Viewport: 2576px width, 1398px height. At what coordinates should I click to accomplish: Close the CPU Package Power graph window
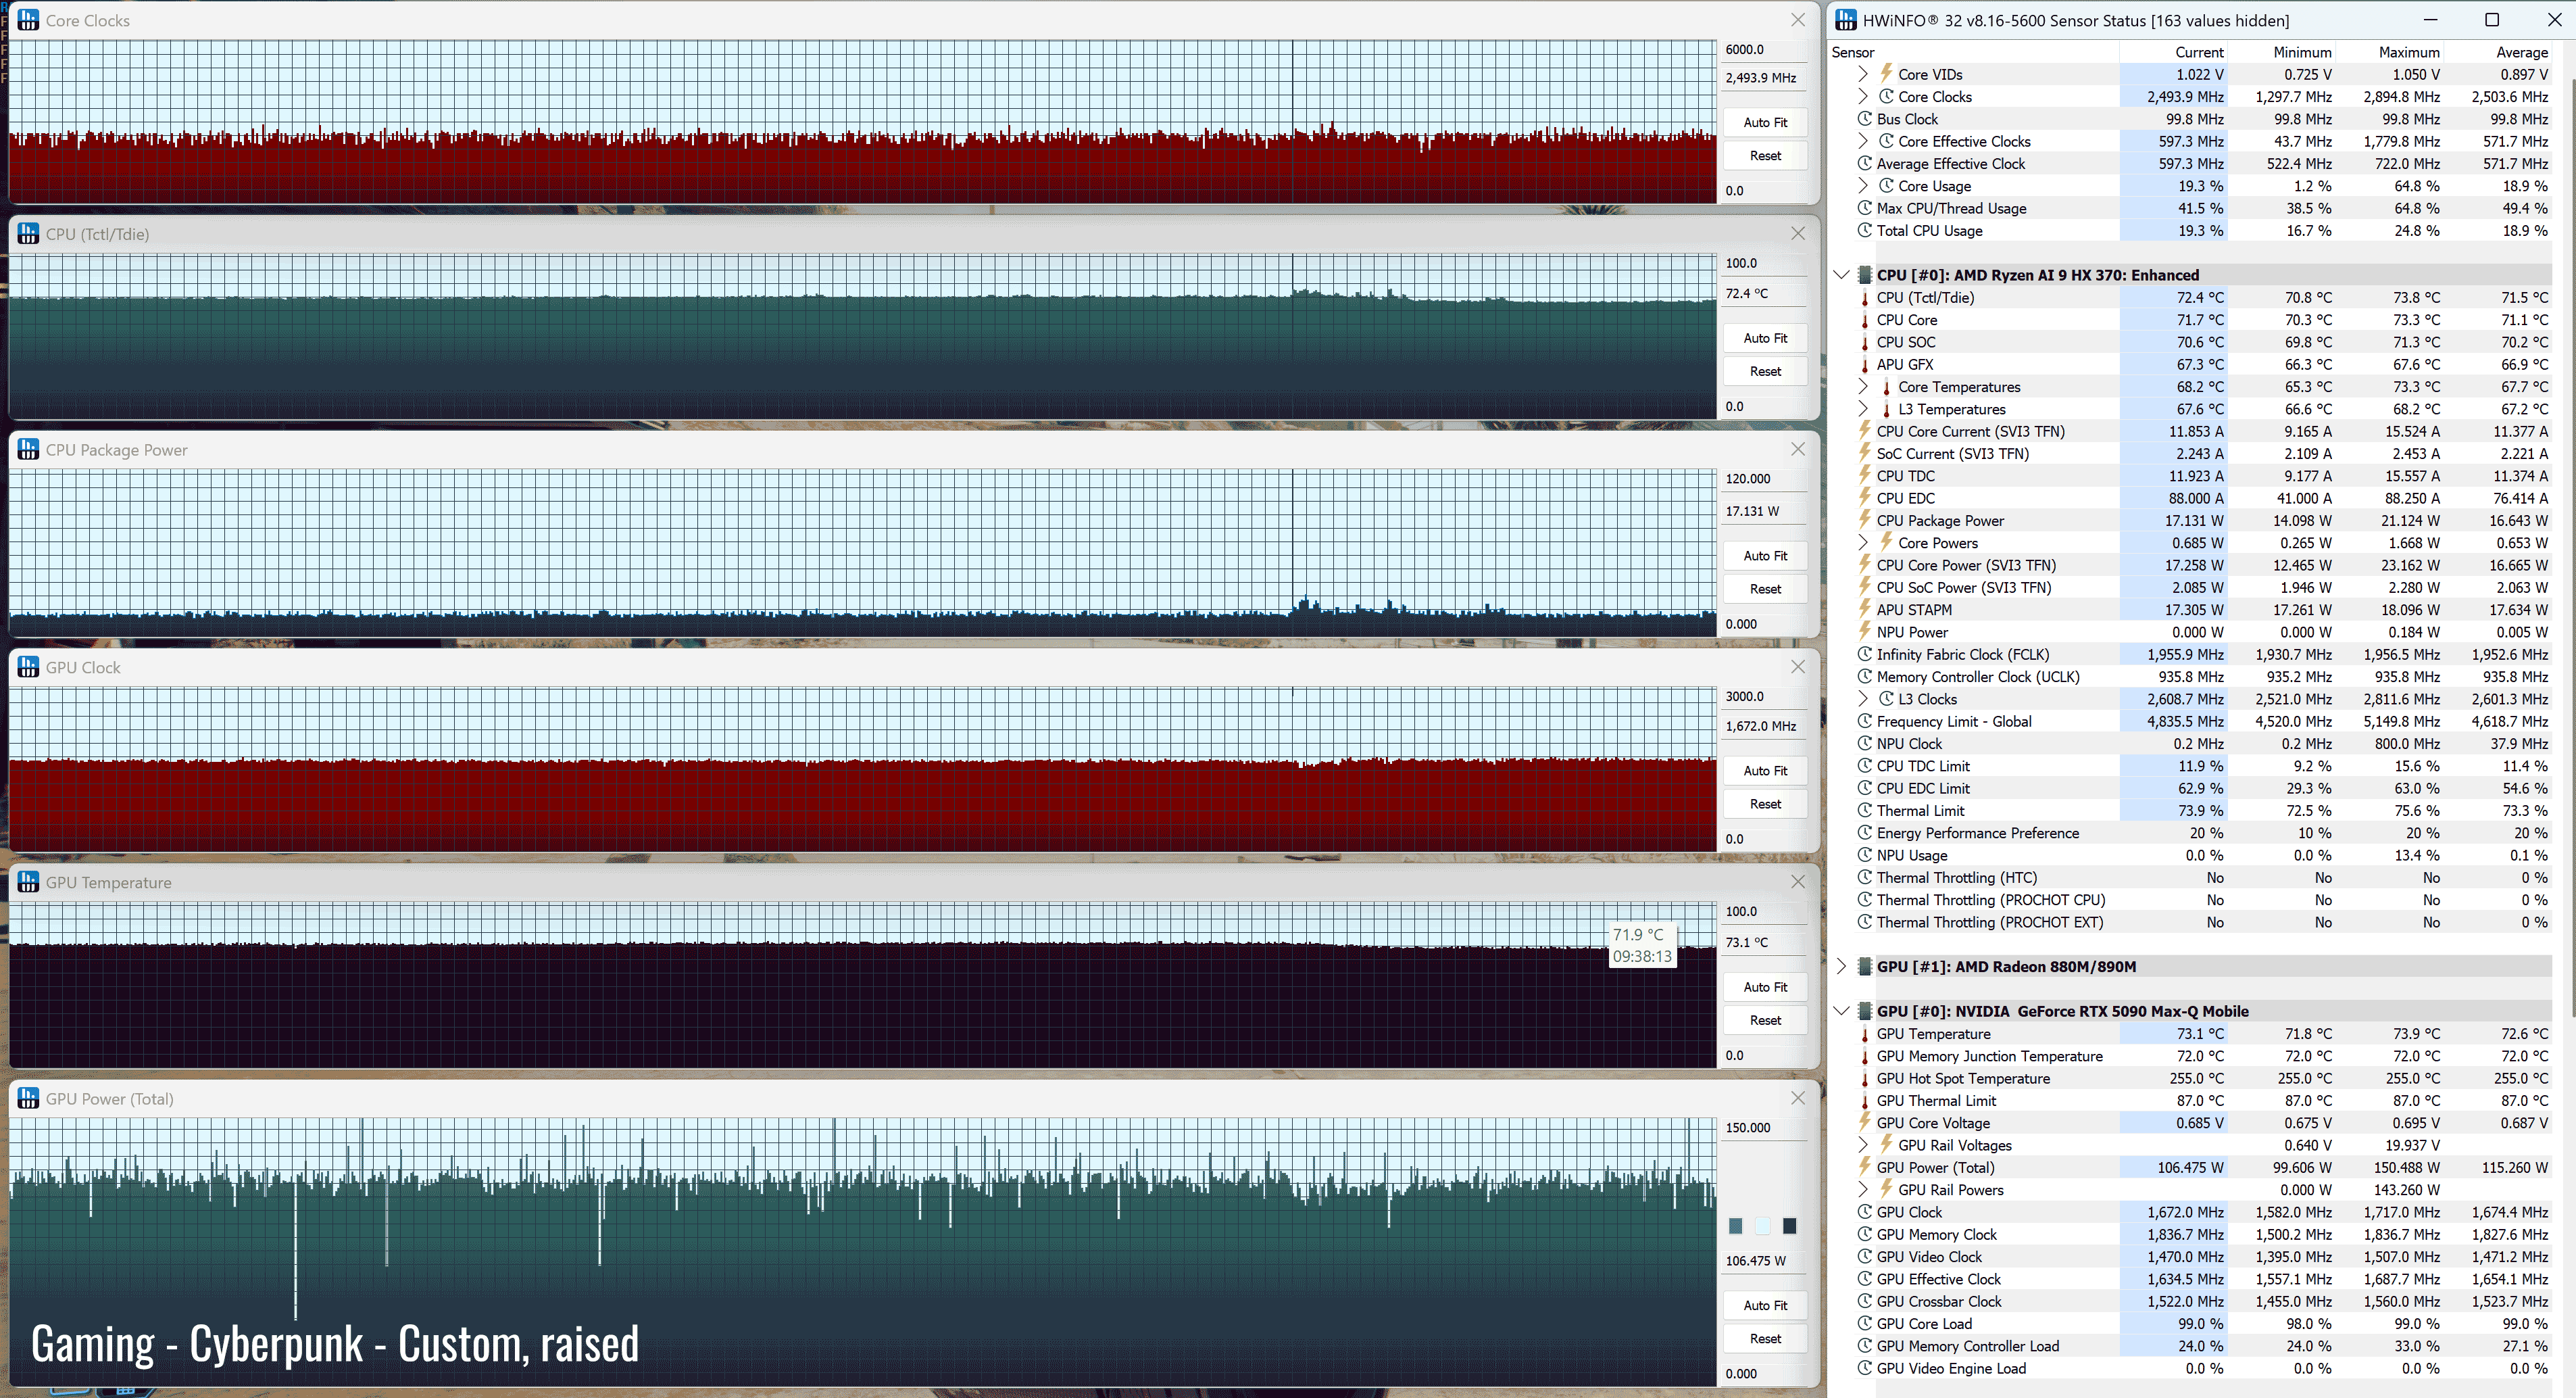click(1797, 450)
